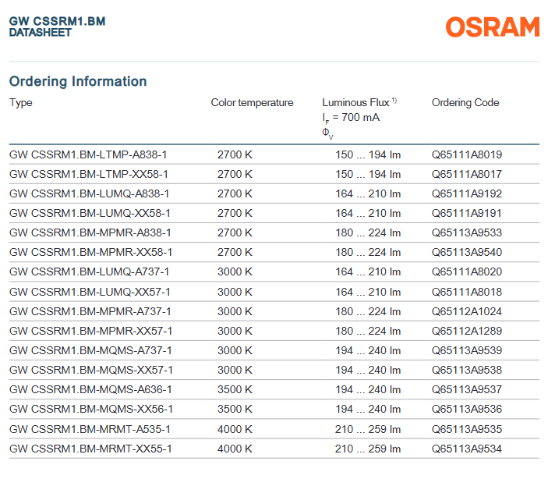Viewport: 548px width, 479px height.
Task: Click ordering code Q65113A9538
Action: pyautogui.click(x=467, y=371)
